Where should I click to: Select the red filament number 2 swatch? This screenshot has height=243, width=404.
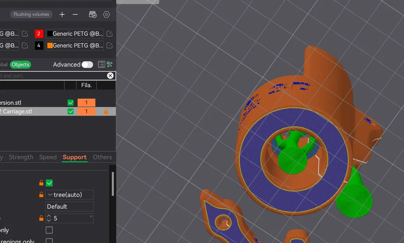(x=39, y=33)
